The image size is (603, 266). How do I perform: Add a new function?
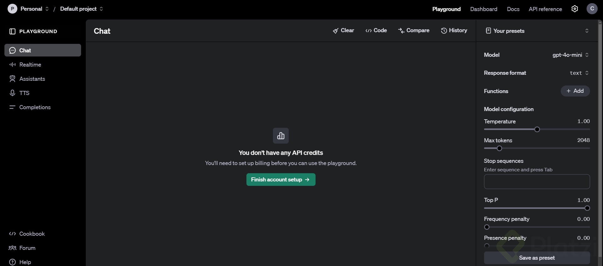point(575,91)
